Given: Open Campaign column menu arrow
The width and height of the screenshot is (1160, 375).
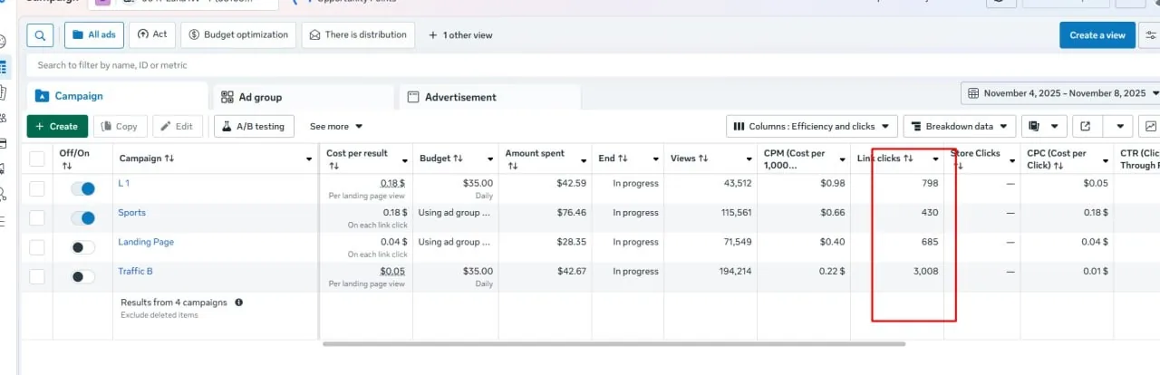Looking at the screenshot, I should (309, 159).
